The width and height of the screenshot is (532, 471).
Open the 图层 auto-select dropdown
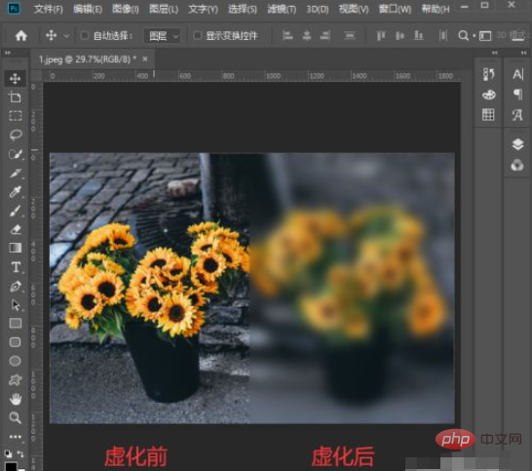162,36
